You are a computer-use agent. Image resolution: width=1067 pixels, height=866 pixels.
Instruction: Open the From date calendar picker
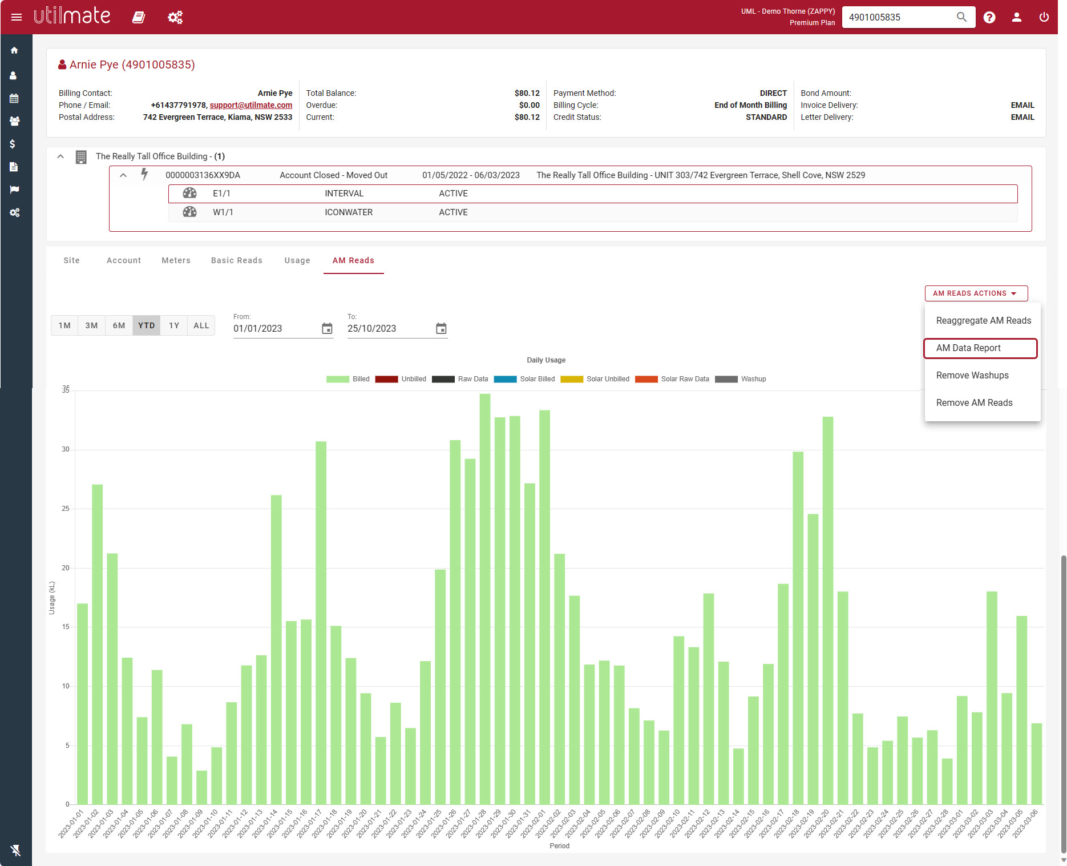(x=327, y=329)
